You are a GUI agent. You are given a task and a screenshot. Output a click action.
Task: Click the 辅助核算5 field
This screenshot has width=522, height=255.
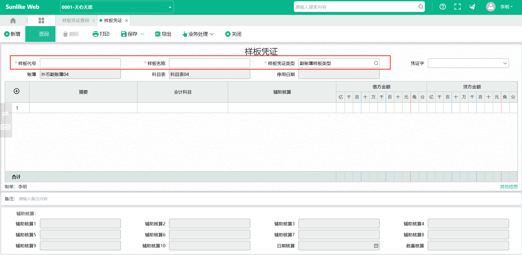pos(80,235)
